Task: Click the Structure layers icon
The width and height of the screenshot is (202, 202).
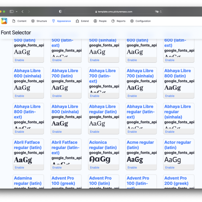Action: pyautogui.click(x=33, y=21)
